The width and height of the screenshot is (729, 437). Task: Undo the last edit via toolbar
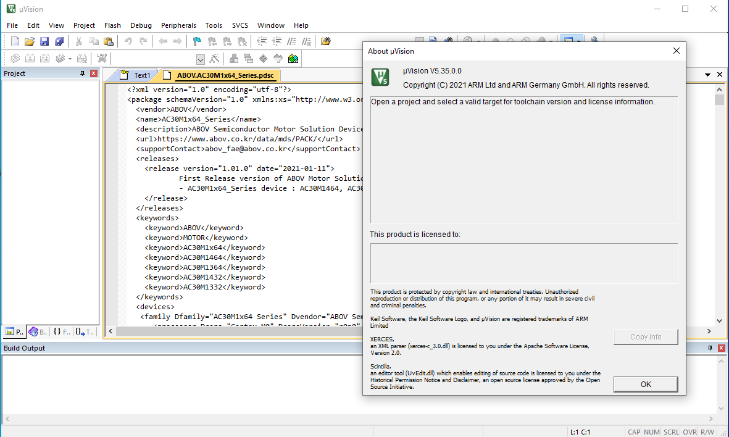[x=128, y=41]
